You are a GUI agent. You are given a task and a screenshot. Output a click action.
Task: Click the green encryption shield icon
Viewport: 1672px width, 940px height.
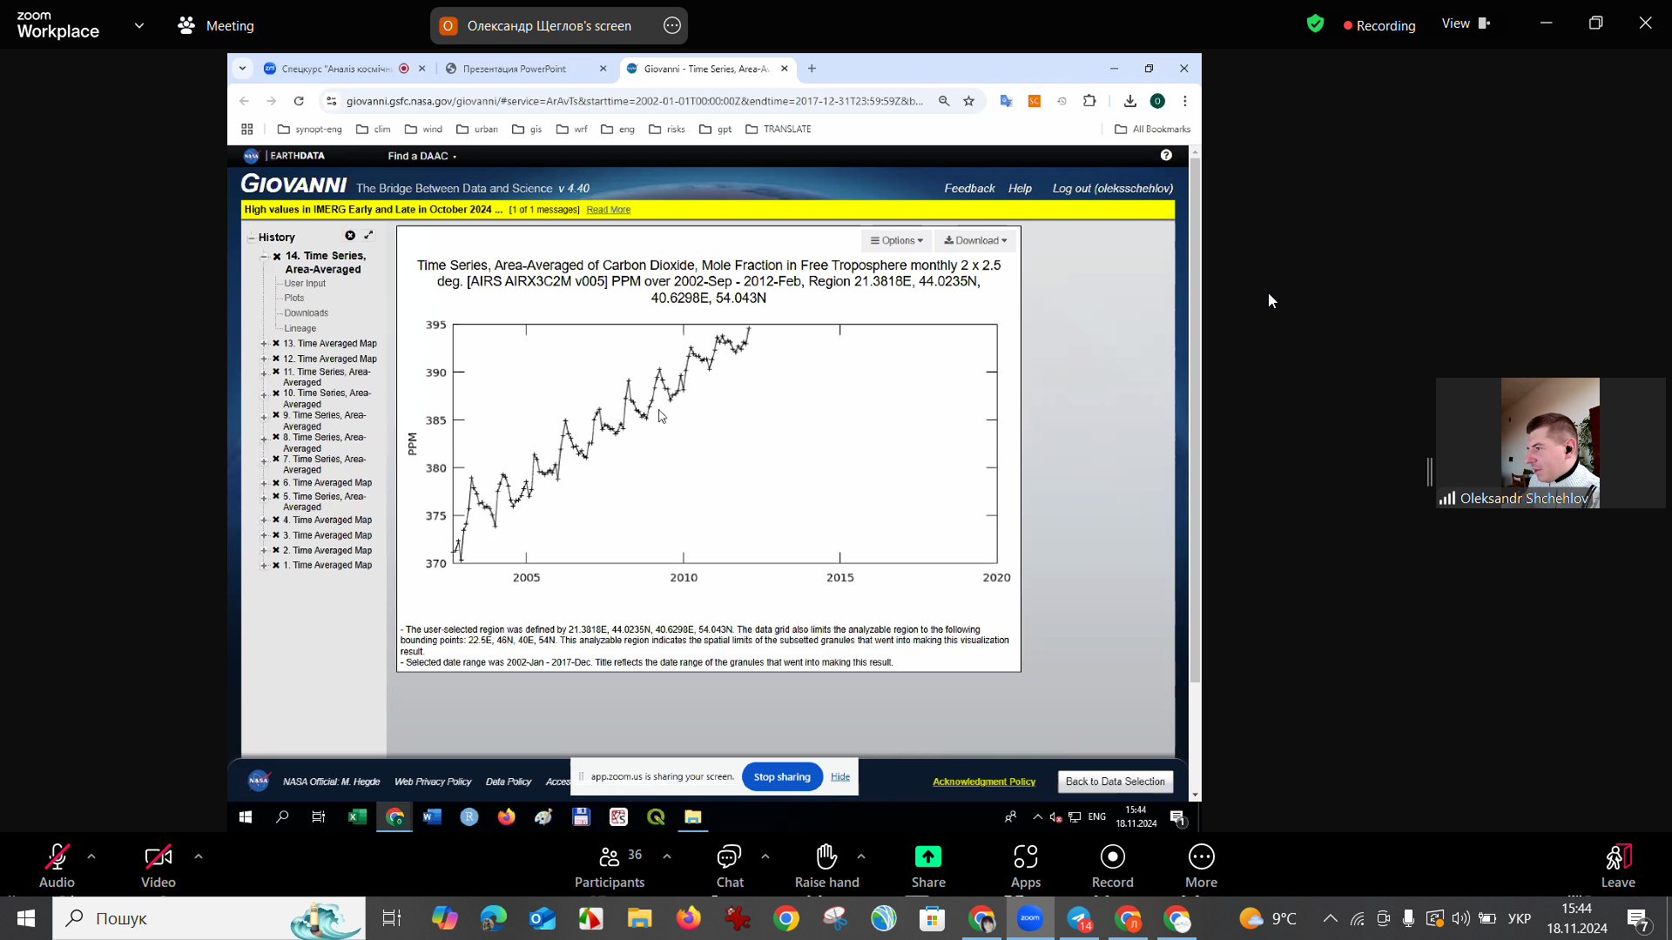tap(1315, 24)
